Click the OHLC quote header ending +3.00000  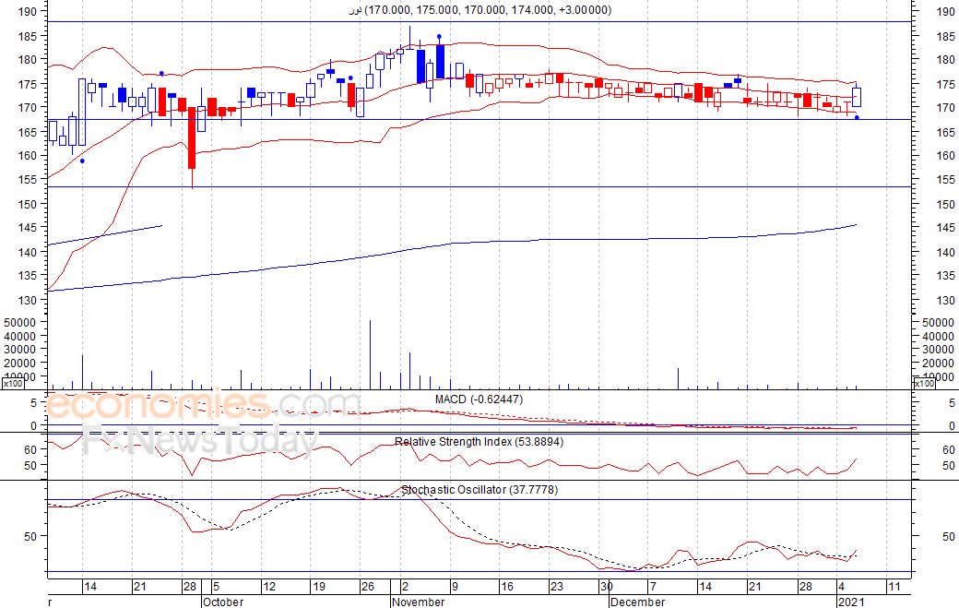pos(479,10)
